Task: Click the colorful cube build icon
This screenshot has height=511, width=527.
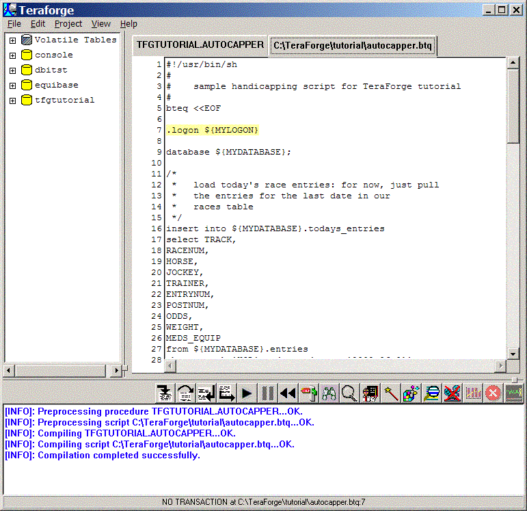Action: [x=411, y=393]
